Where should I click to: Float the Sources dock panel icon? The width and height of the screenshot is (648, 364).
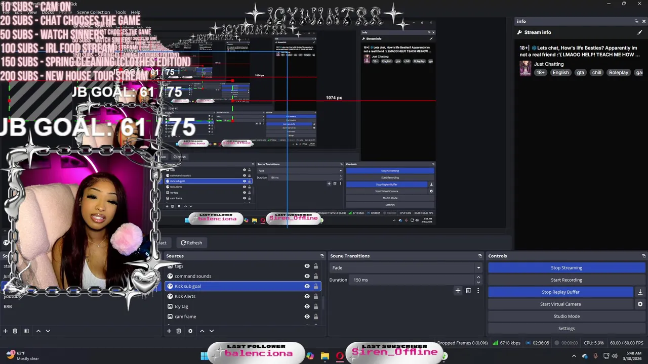point(322,256)
